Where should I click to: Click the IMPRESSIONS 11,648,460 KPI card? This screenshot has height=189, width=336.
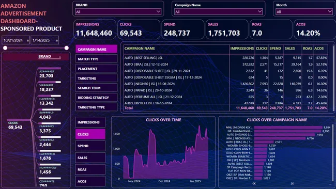(x=95, y=29)
